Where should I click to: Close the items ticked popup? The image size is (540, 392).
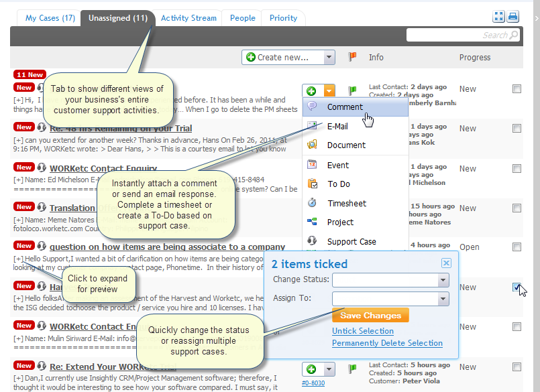coord(446,263)
